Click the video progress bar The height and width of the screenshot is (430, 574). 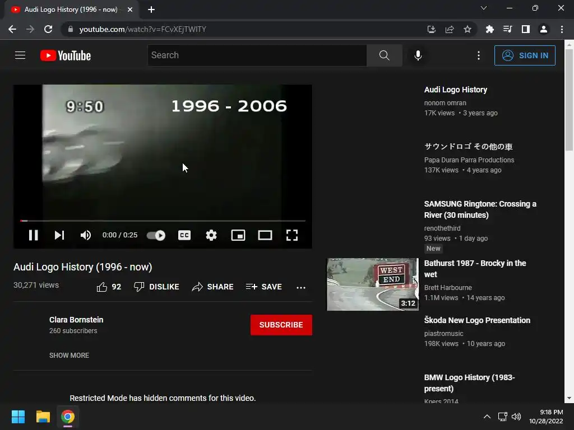163,221
